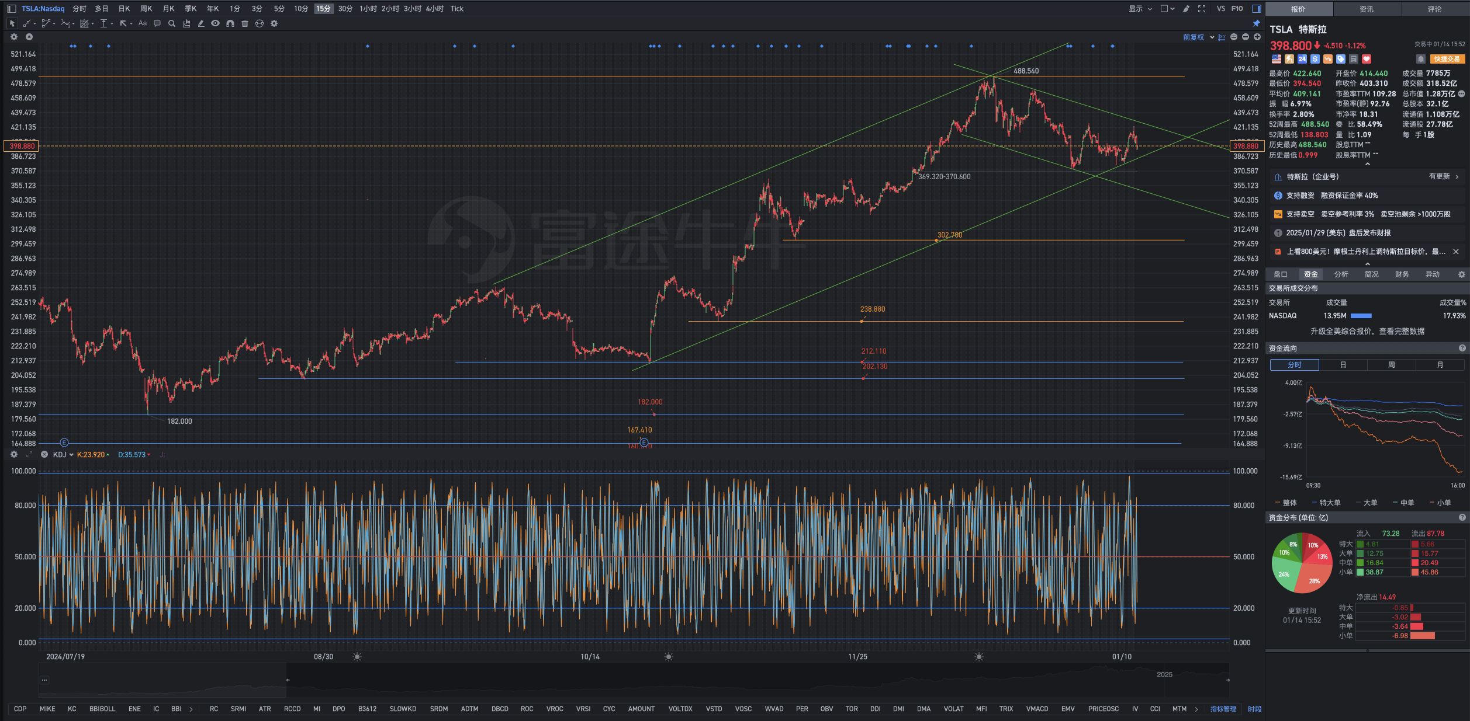Viewport: 1470px width, 721px height.
Task: Expand the KDJ indicator pane fullscreen
Action: pos(29,454)
